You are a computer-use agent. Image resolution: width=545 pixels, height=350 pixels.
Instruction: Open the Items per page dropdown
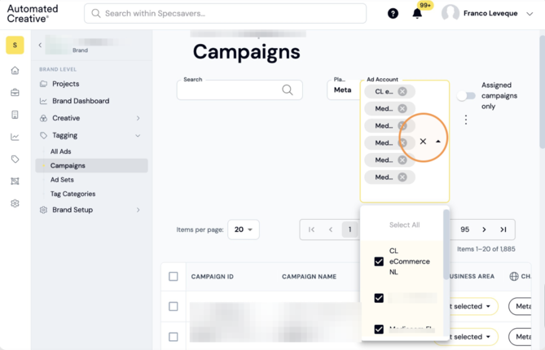[x=244, y=230]
